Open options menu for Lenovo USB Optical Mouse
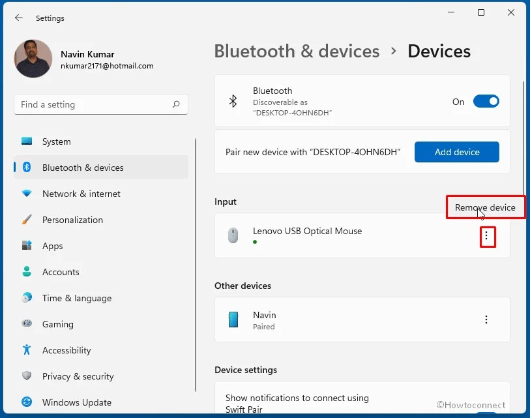The image size is (530, 418). (x=487, y=237)
